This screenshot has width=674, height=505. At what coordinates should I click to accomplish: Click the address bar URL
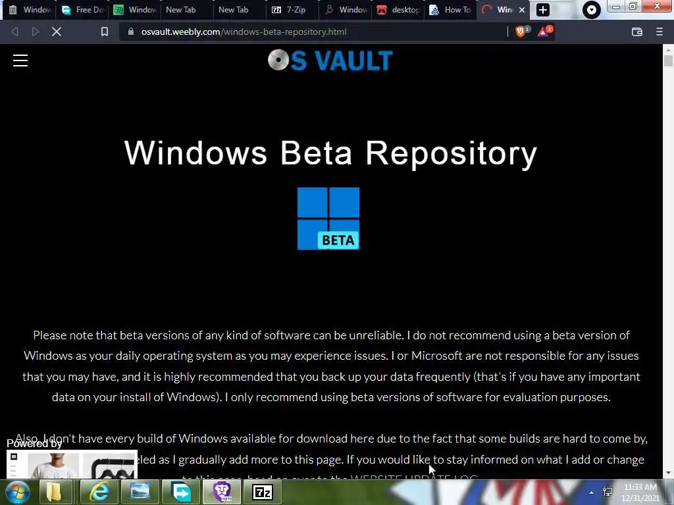(244, 32)
